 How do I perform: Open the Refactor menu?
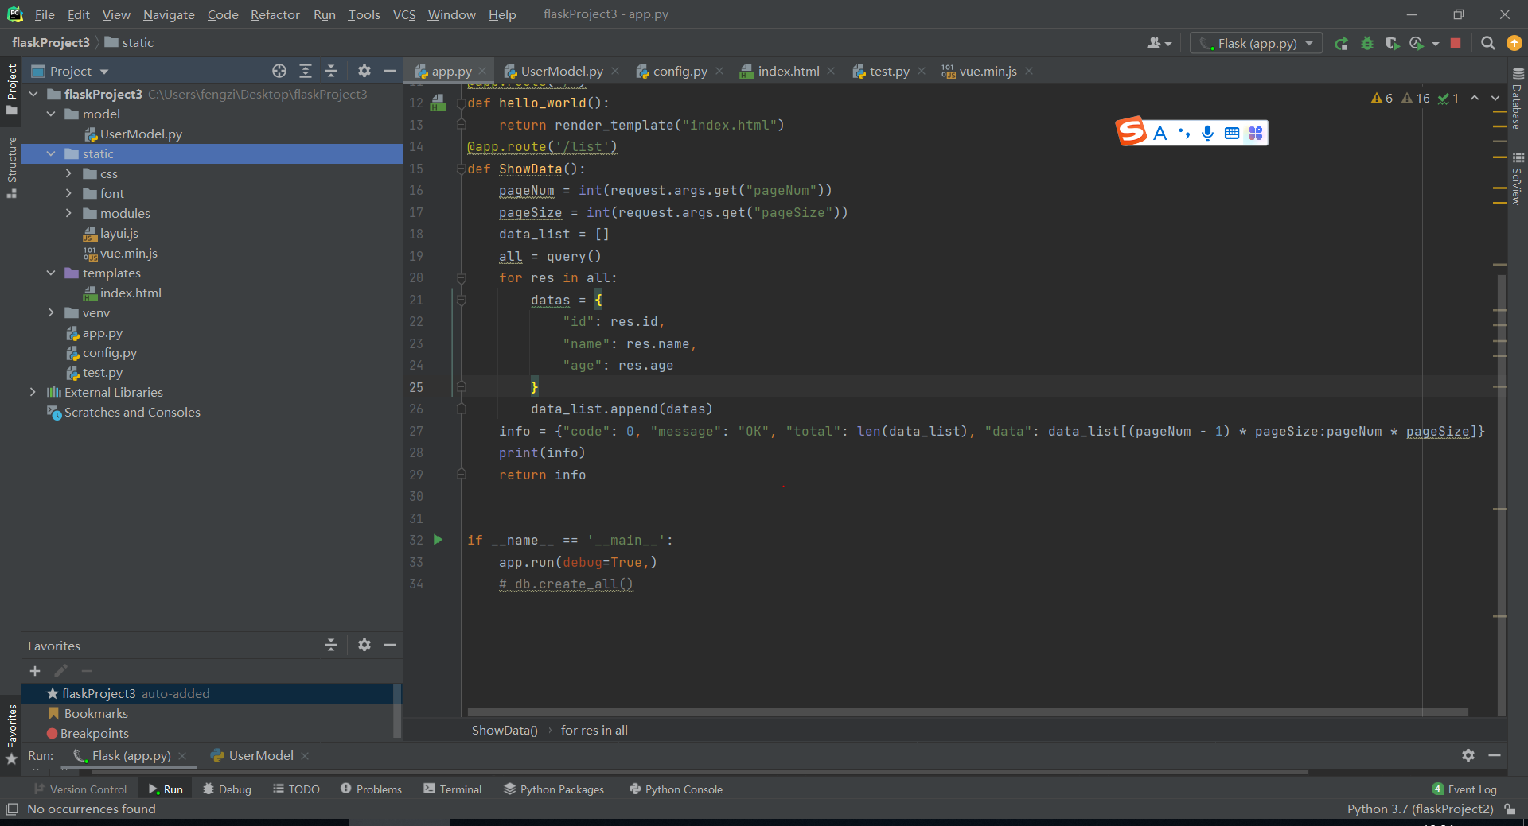(275, 14)
